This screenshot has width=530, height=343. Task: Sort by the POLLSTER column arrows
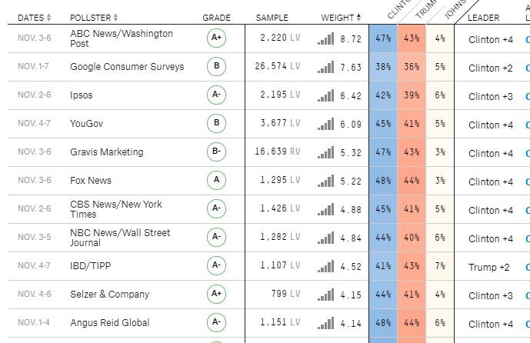tap(116, 18)
